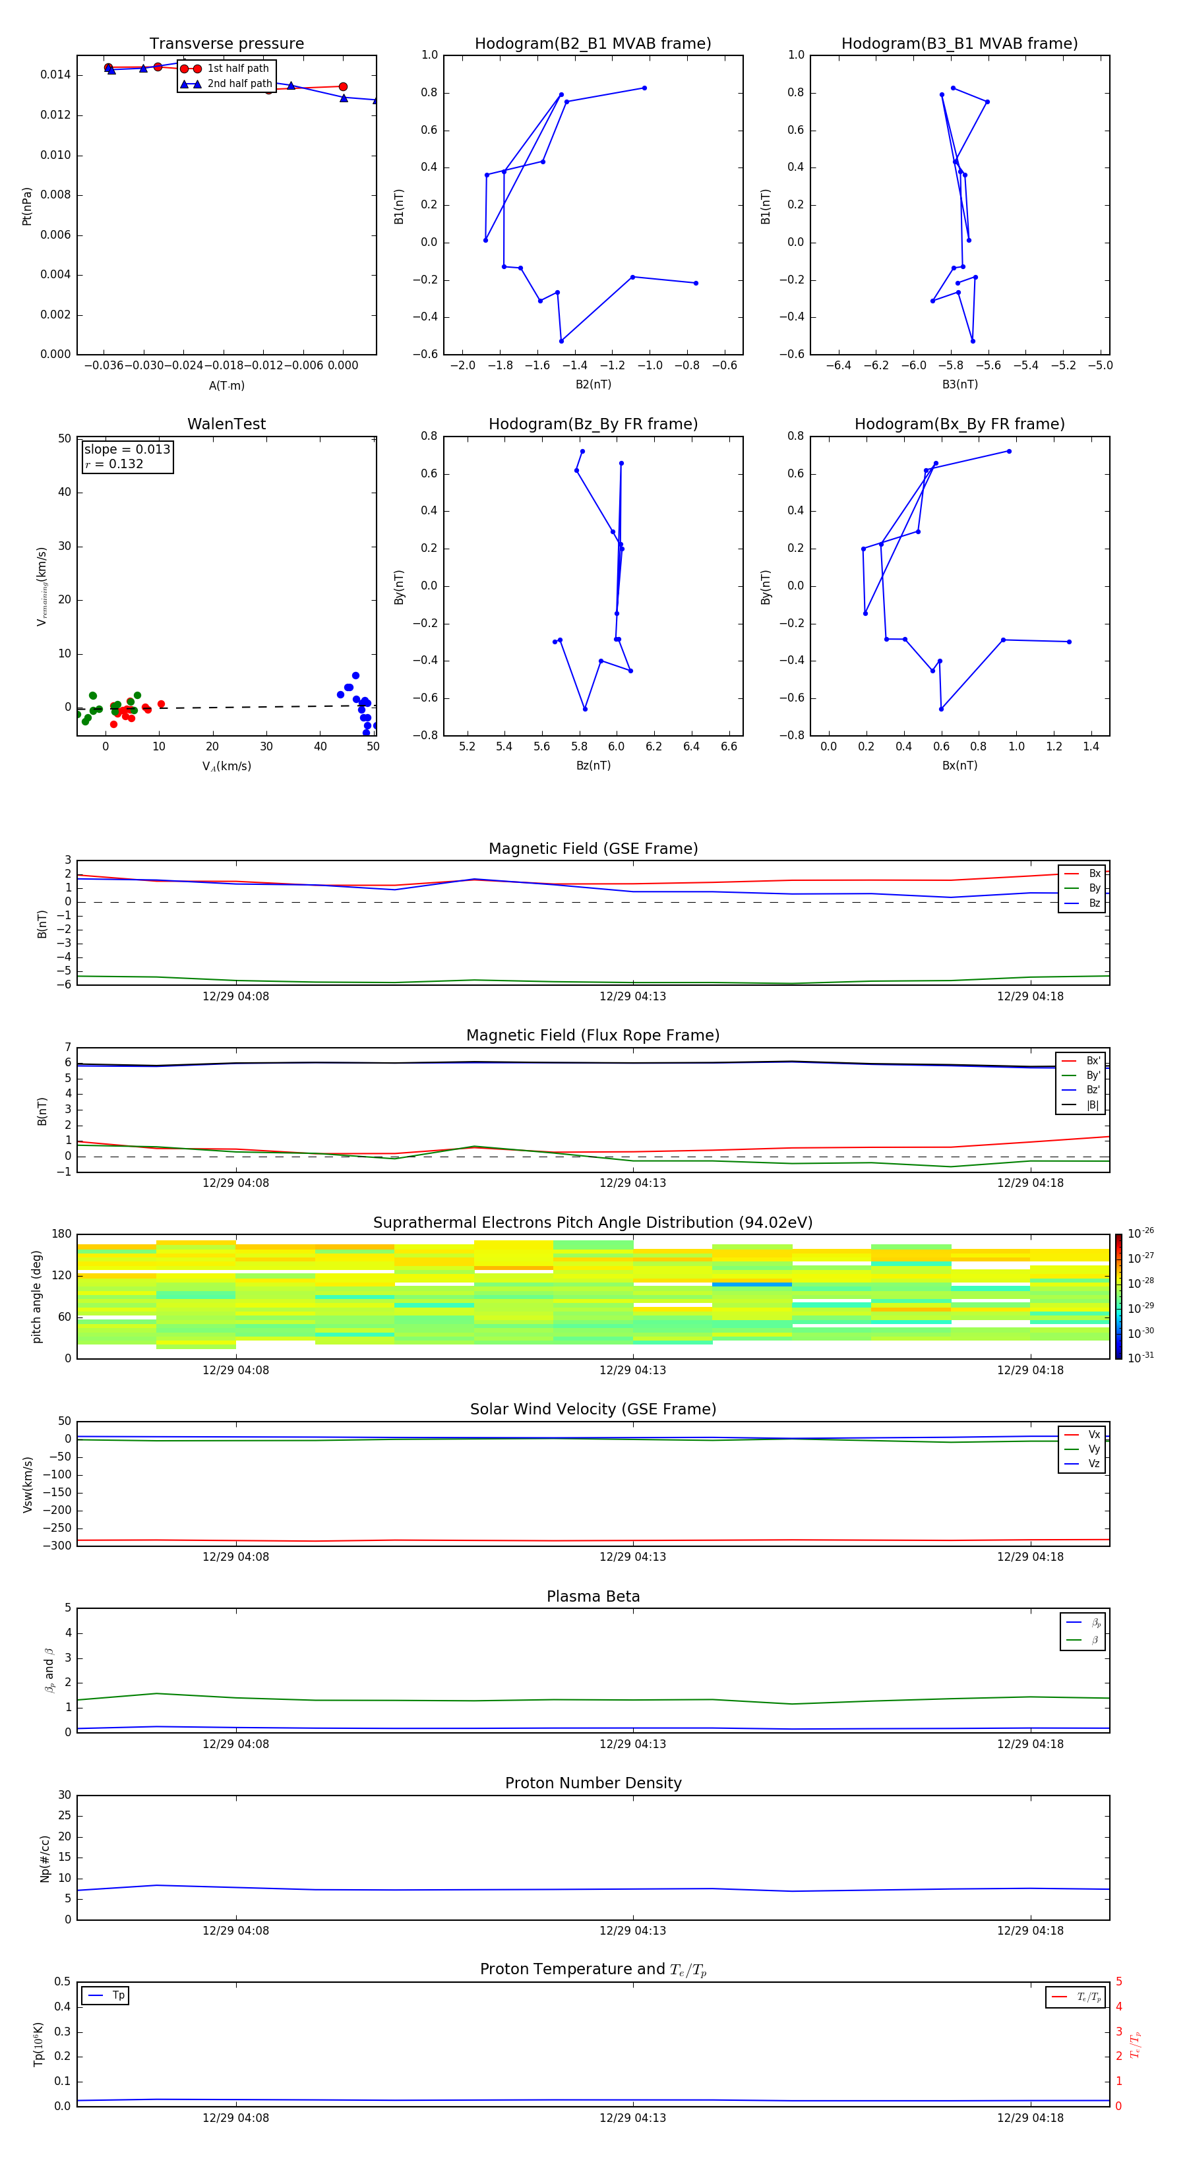Click the Vx entry in solar wind legend
Viewport: 1187px width, 2176px height.
click(x=1082, y=1434)
